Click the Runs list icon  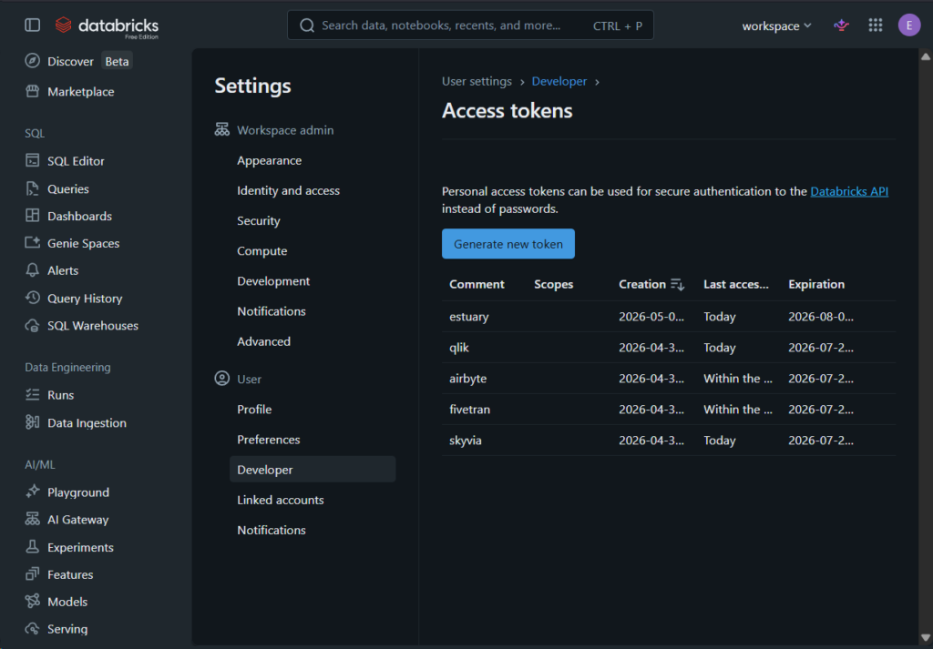pyautogui.click(x=32, y=395)
